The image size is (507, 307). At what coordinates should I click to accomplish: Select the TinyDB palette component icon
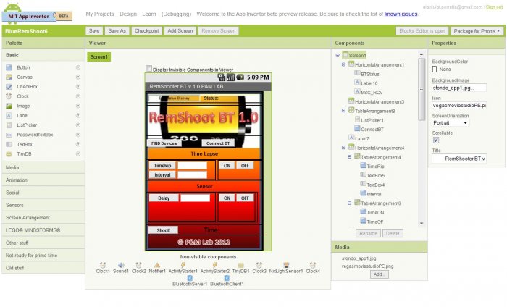[x=9, y=154]
